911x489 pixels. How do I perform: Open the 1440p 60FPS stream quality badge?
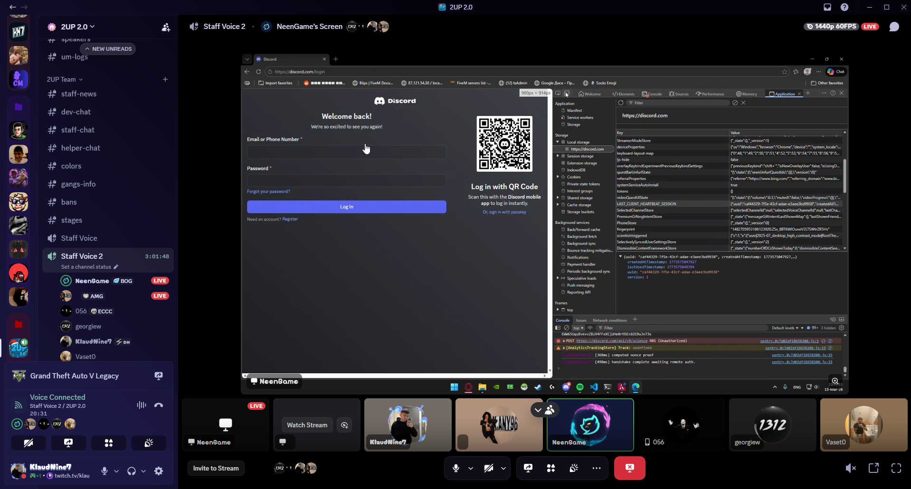(x=832, y=27)
